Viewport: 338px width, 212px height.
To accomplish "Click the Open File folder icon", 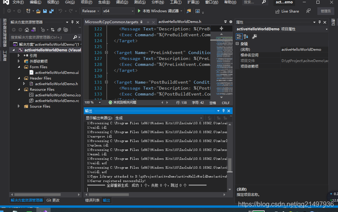I will (x=38, y=11).
